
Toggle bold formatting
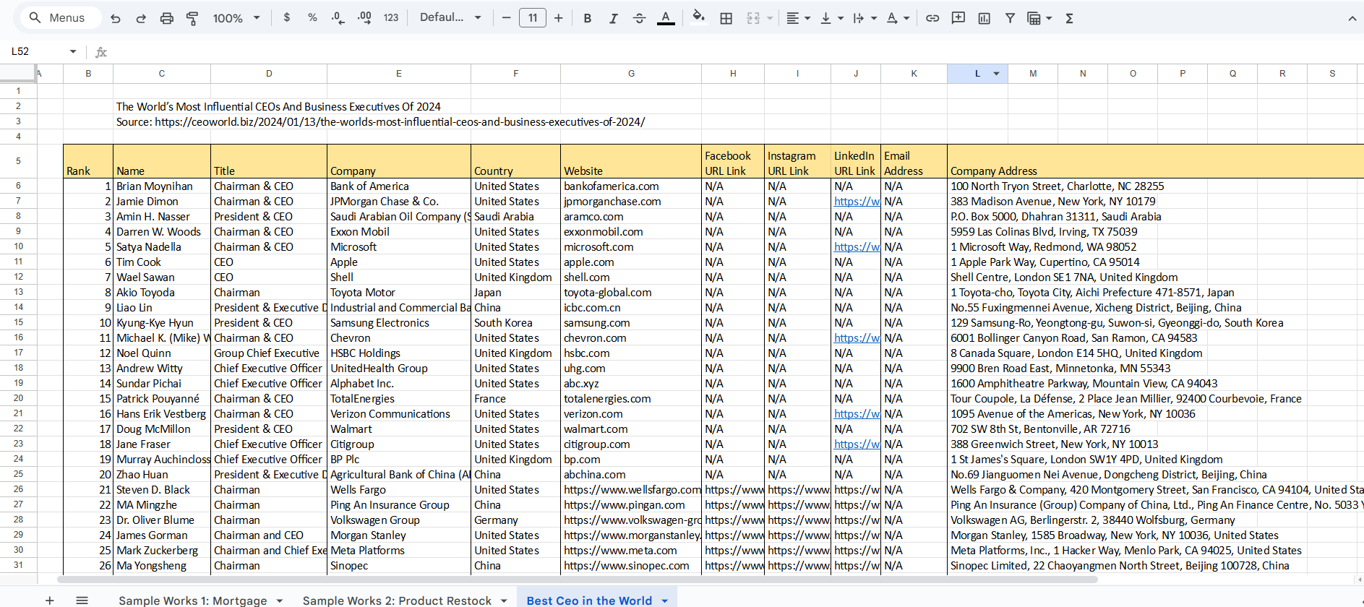588,18
